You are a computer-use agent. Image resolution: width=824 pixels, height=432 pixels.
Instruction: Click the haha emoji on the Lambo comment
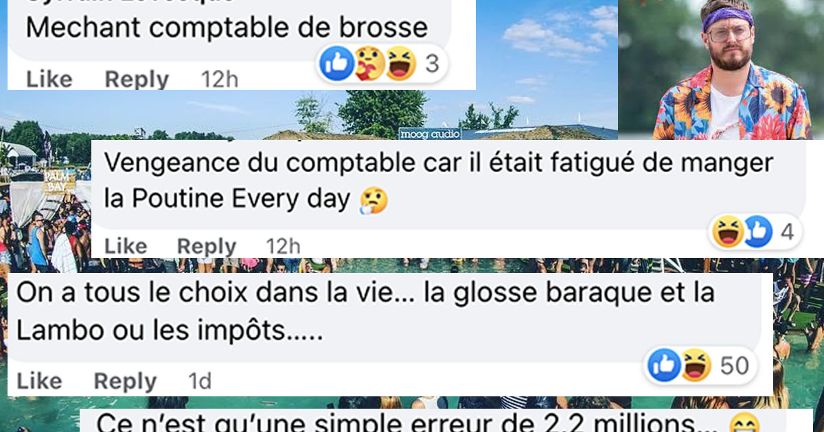[696, 365]
